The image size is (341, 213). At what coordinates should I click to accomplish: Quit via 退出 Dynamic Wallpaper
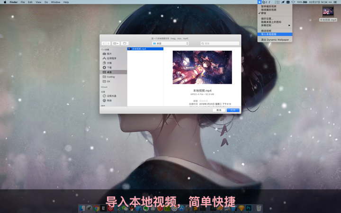point(275,40)
